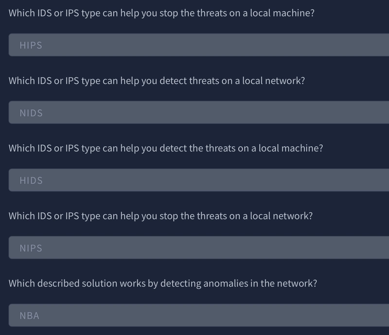Click the word 'stop' in fourth question

click(x=169, y=217)
